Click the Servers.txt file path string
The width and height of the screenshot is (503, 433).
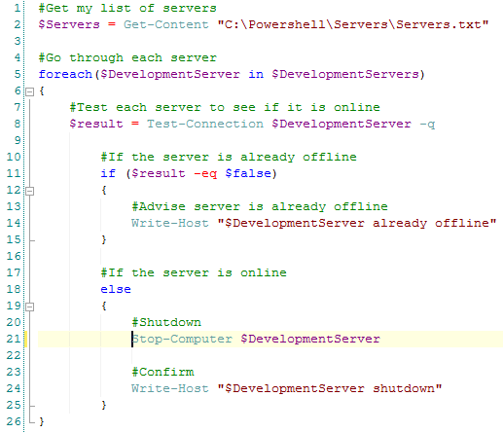click(353, 24)
